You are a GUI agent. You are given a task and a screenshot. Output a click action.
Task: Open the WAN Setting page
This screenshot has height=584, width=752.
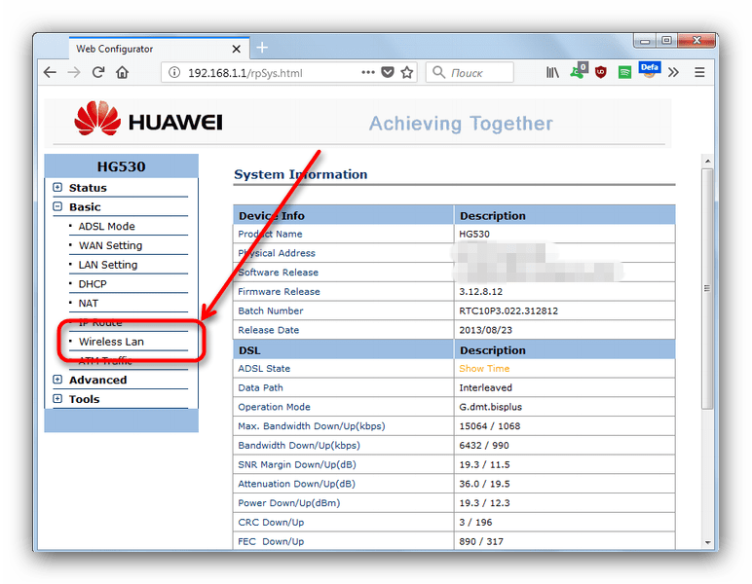coord(110,245)
